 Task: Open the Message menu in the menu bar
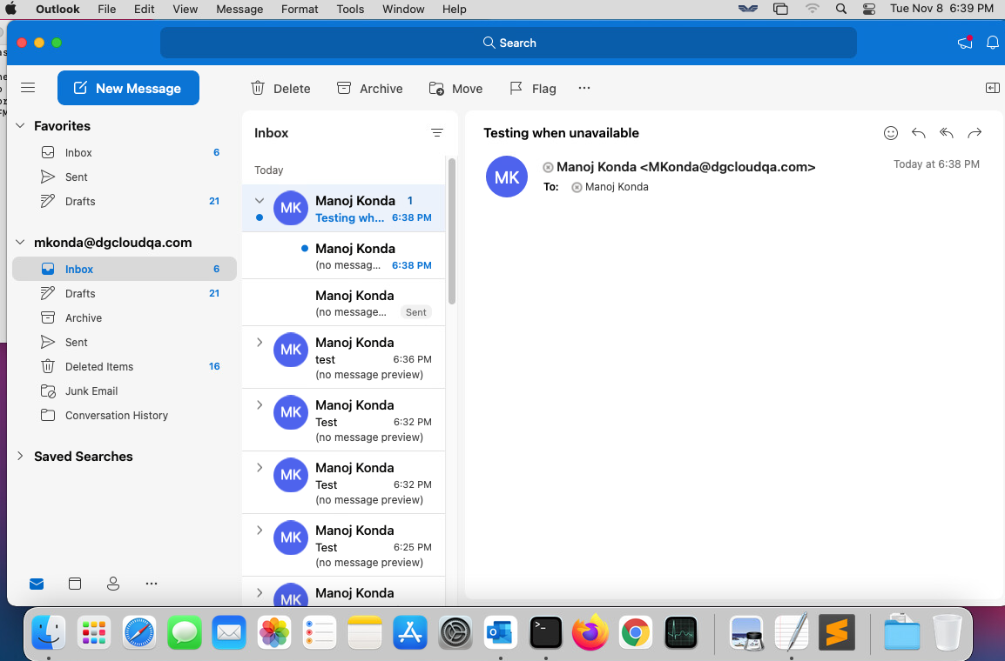(239, 10)
